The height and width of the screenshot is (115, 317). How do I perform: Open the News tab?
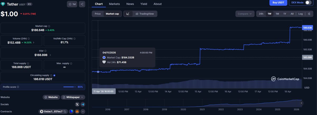pyautogui.click(x=130, y=4)
